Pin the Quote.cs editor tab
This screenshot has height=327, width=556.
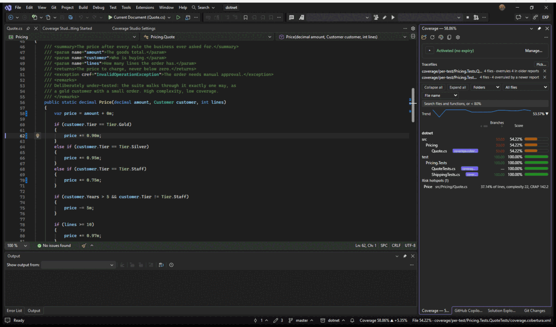coord(28,28)
